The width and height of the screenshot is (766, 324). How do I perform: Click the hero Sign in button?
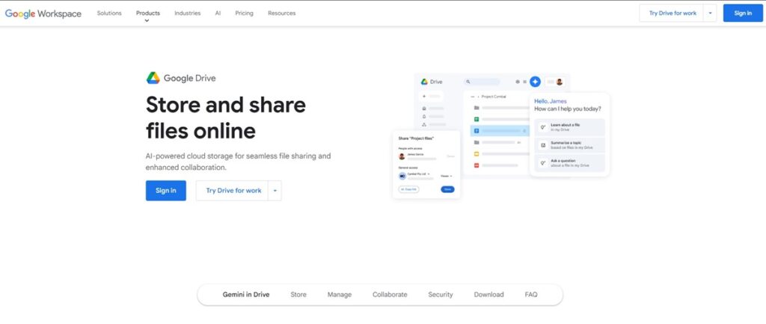click(x=165, y=191)
